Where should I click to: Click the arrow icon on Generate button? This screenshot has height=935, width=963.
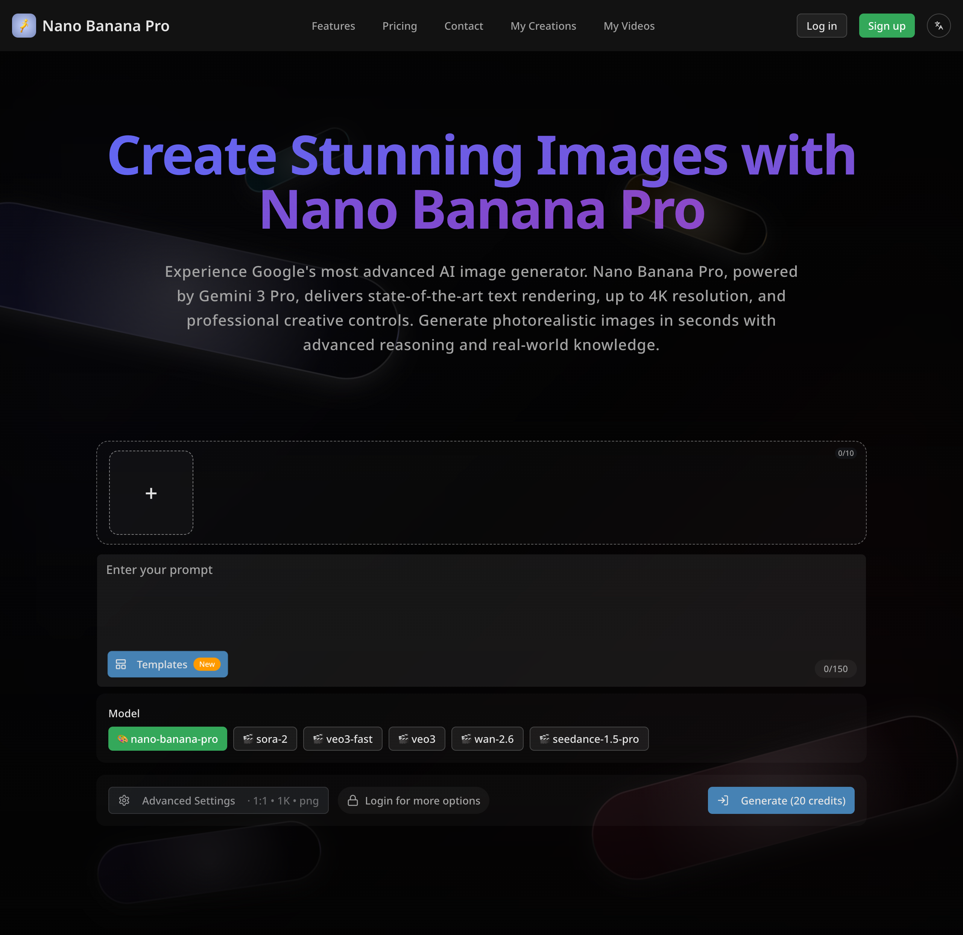(x=723, y=800)
